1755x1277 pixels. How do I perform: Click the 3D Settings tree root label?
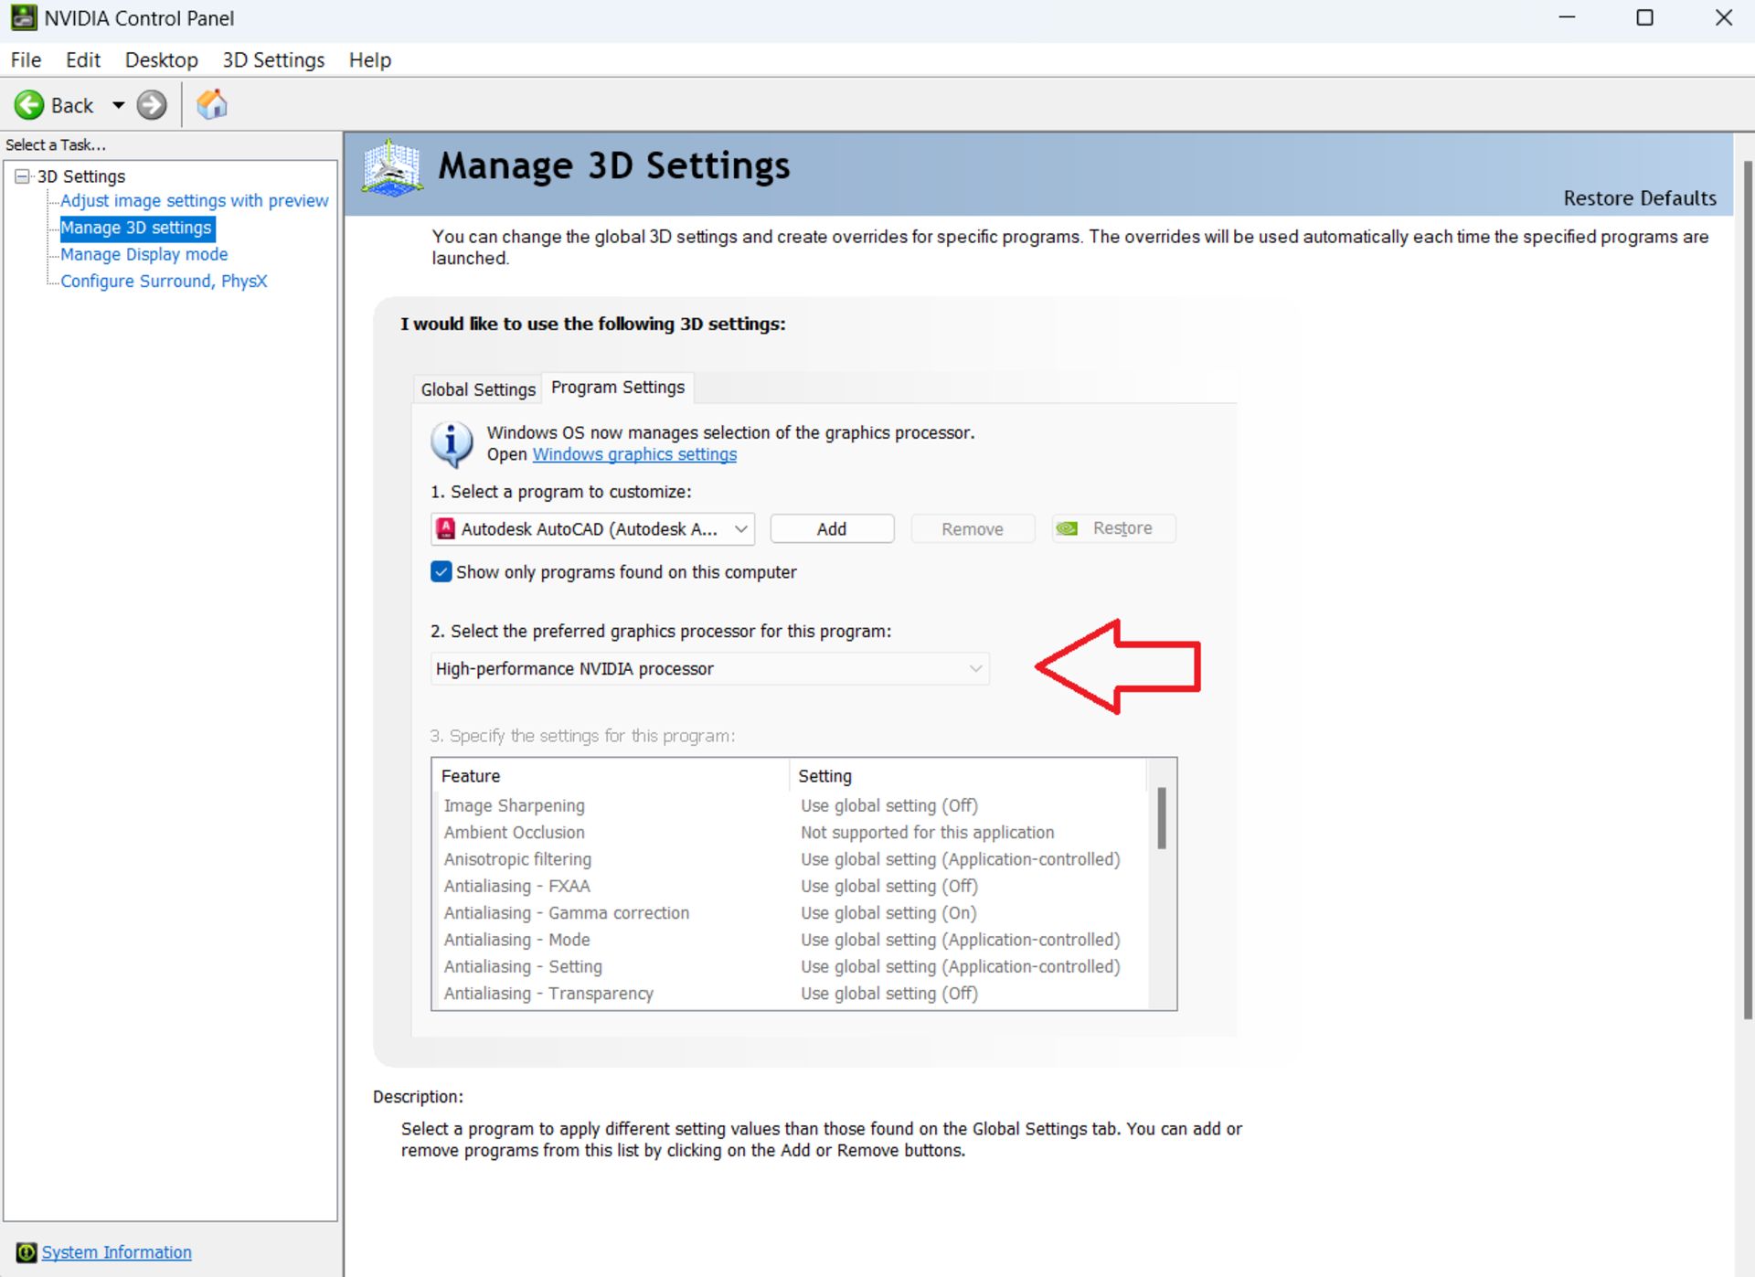click(x=80, y=176)
